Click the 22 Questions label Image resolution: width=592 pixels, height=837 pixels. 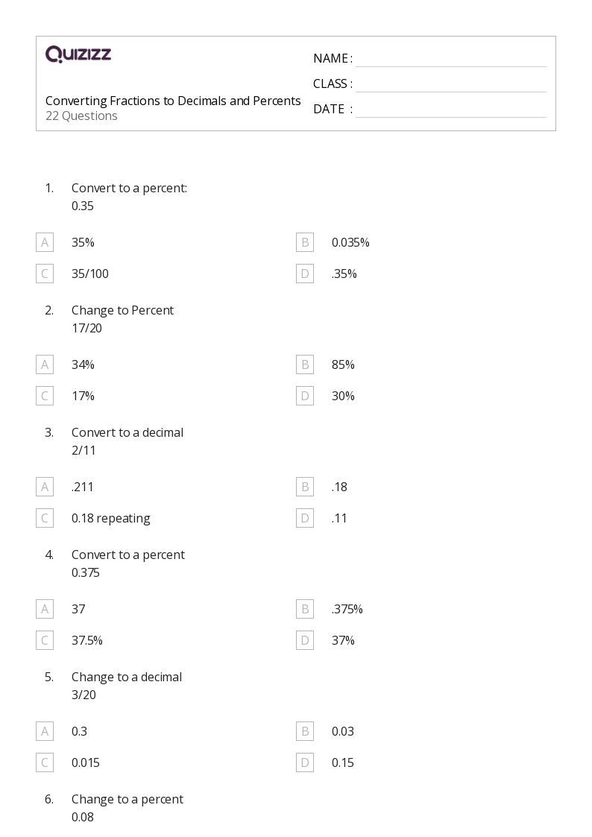pyautogui.click(x=81, y=116)
